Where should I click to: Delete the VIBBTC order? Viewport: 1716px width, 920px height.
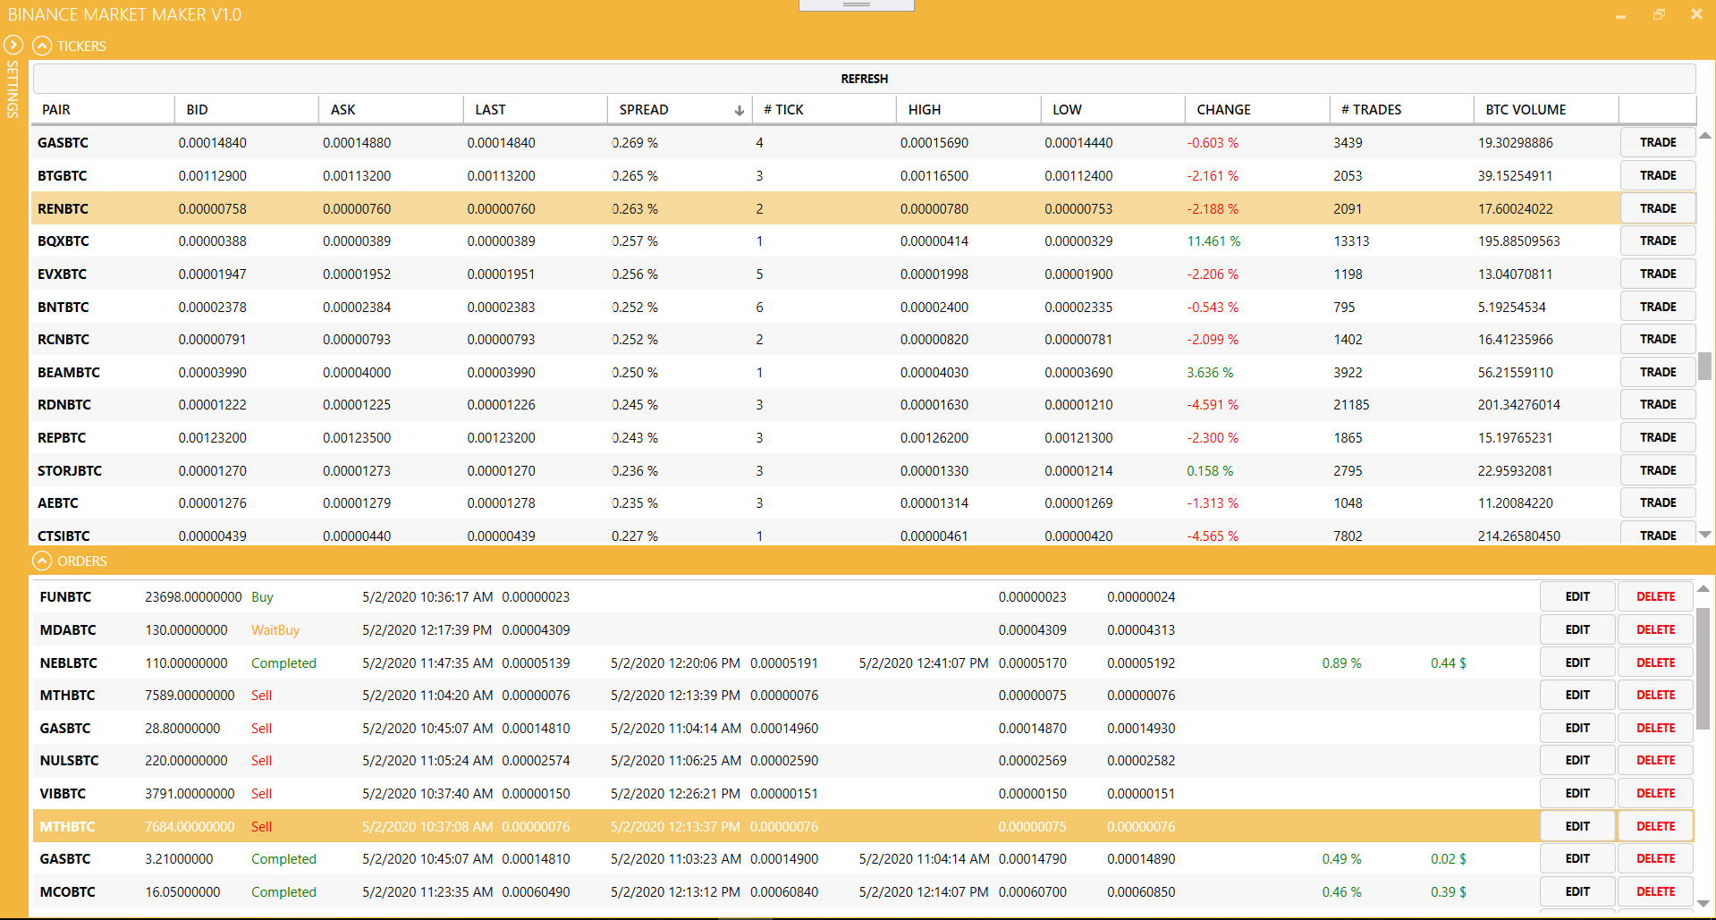coord(1655,793)
